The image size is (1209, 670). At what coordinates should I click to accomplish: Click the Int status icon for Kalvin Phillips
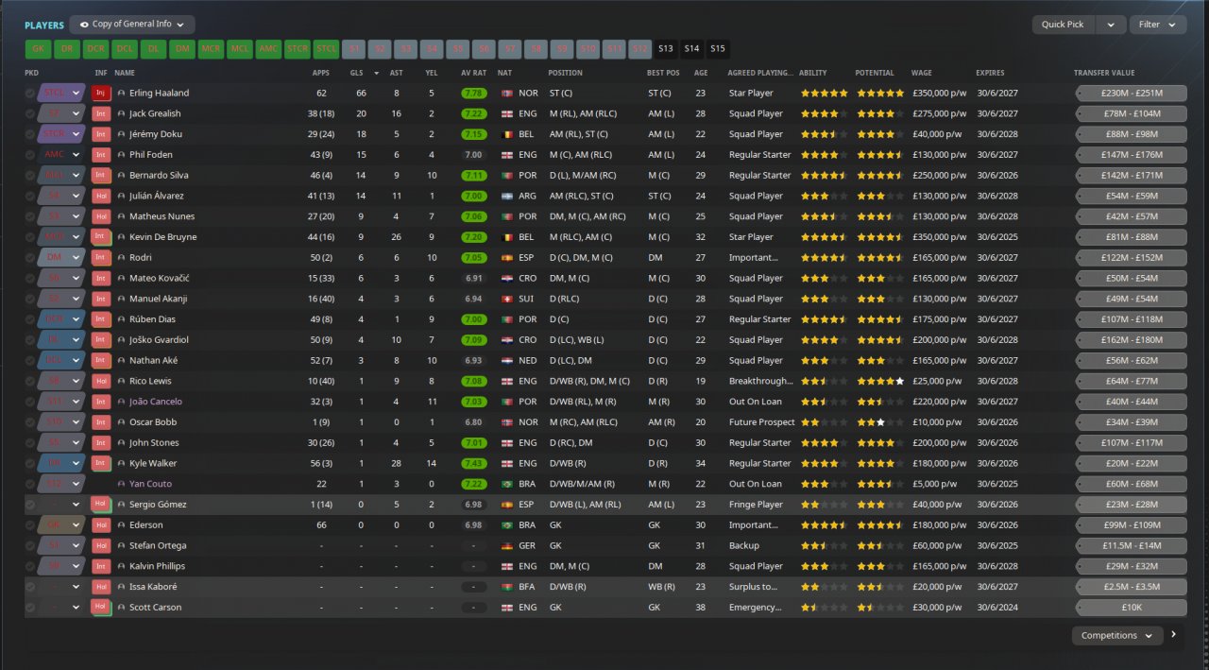pyautogui.click(x=102, y=566)
